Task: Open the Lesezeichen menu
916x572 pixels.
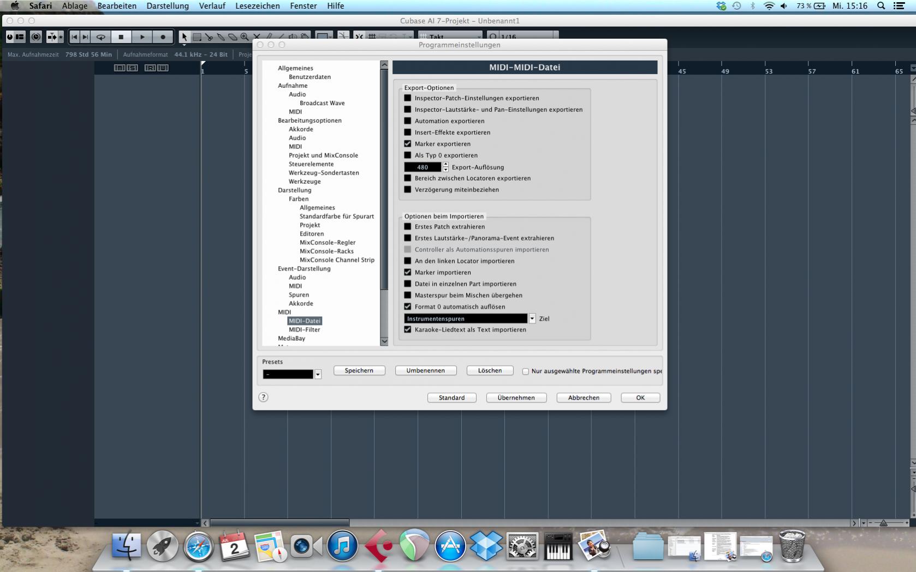Action: (258, 6)
